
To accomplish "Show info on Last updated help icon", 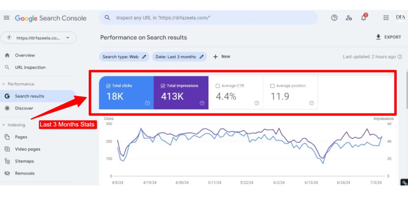I will point(400,57).
